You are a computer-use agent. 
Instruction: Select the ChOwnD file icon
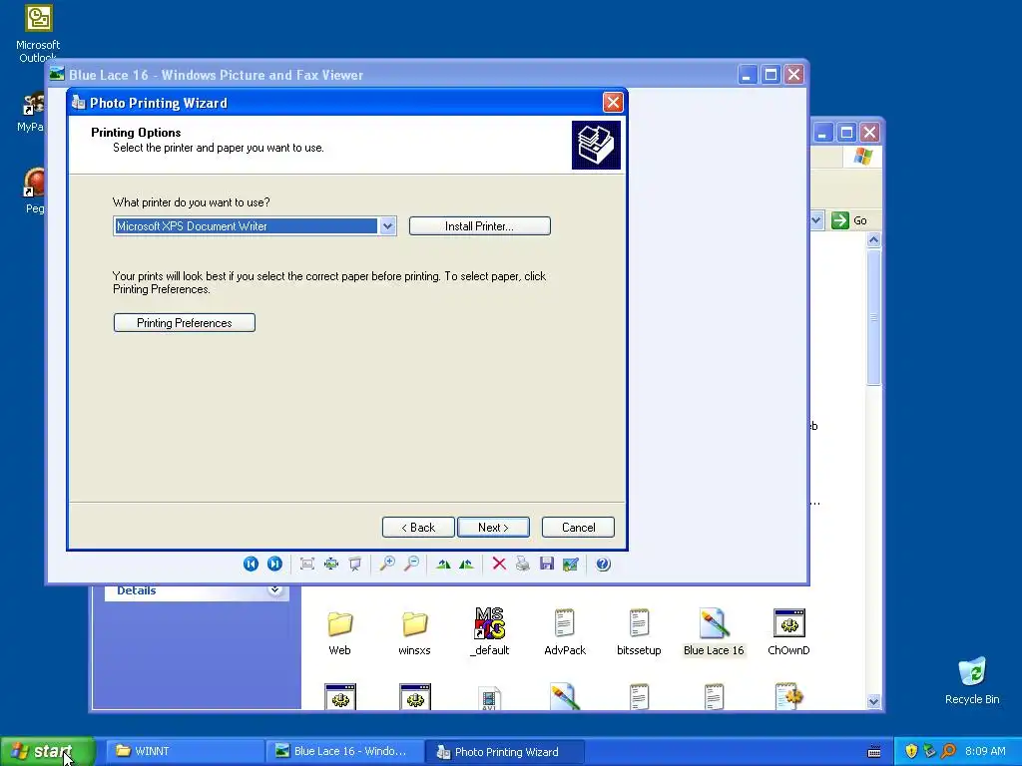pos(788,632)
